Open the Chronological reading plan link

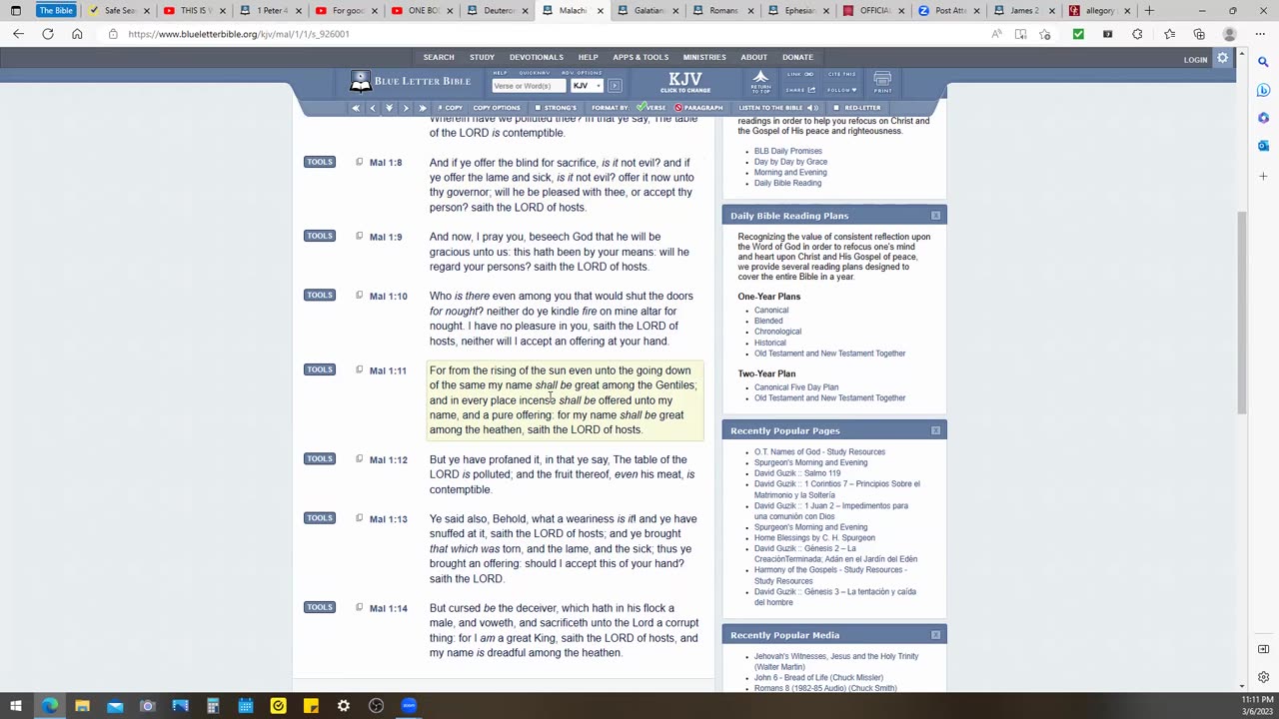click(x=777, y=332)
